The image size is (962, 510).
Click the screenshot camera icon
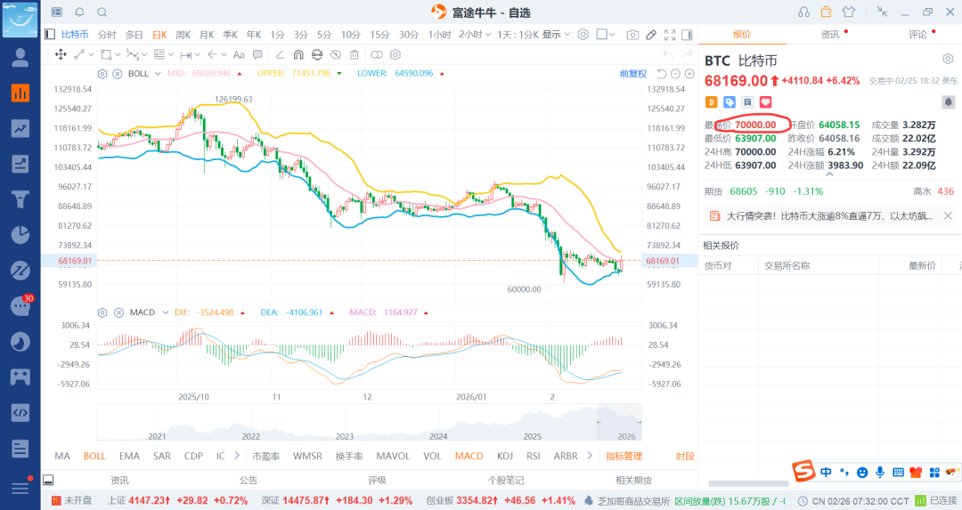pos(632,35)
